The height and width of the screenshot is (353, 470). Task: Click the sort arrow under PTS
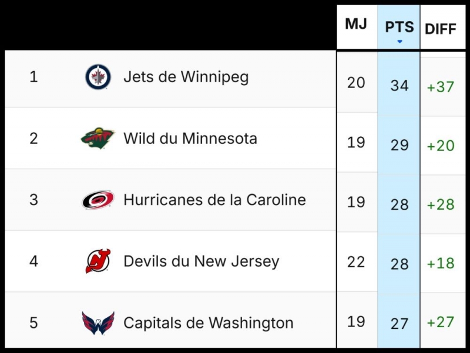point(399,41)
